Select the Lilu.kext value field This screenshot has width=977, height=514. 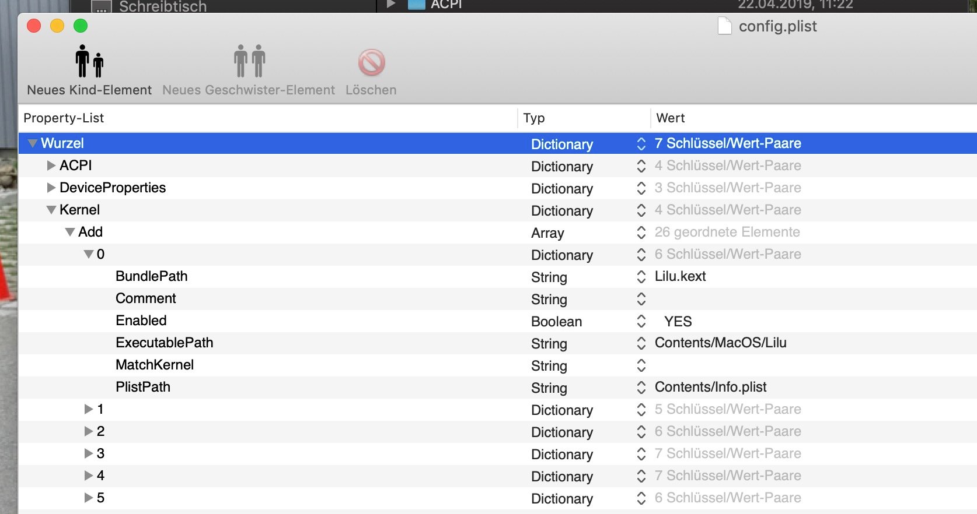pos(681,276)
